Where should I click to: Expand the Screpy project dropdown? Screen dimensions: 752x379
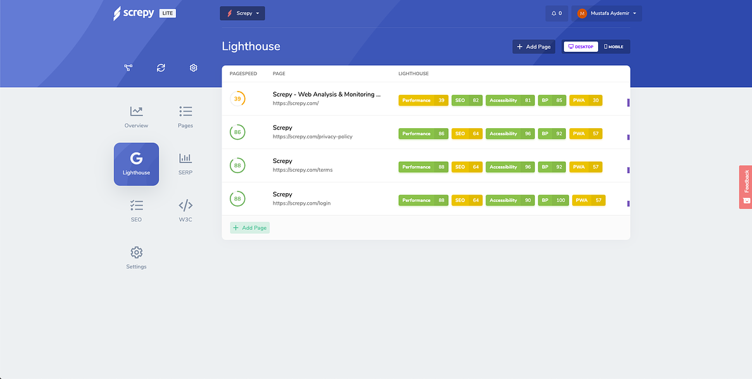242,13
